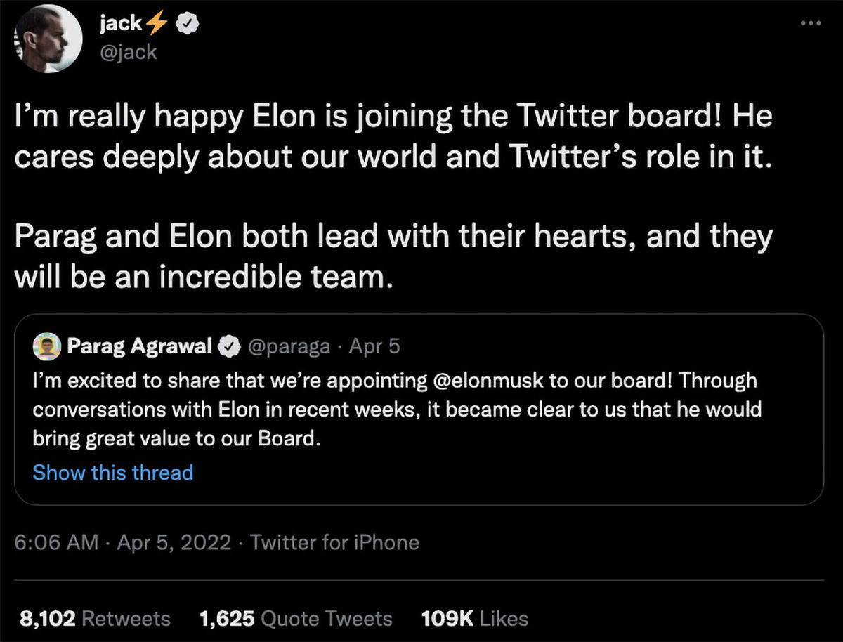The image size is (843, 642).
Task: Open the 109K Likes list
Action: coord(473,617)
